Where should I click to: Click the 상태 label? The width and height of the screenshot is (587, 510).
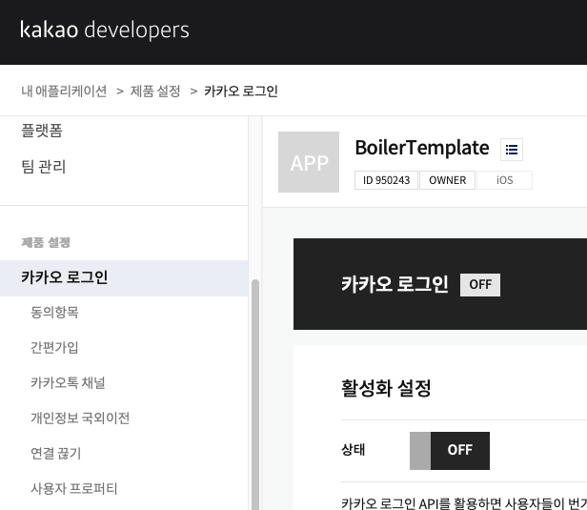point(353,450)
